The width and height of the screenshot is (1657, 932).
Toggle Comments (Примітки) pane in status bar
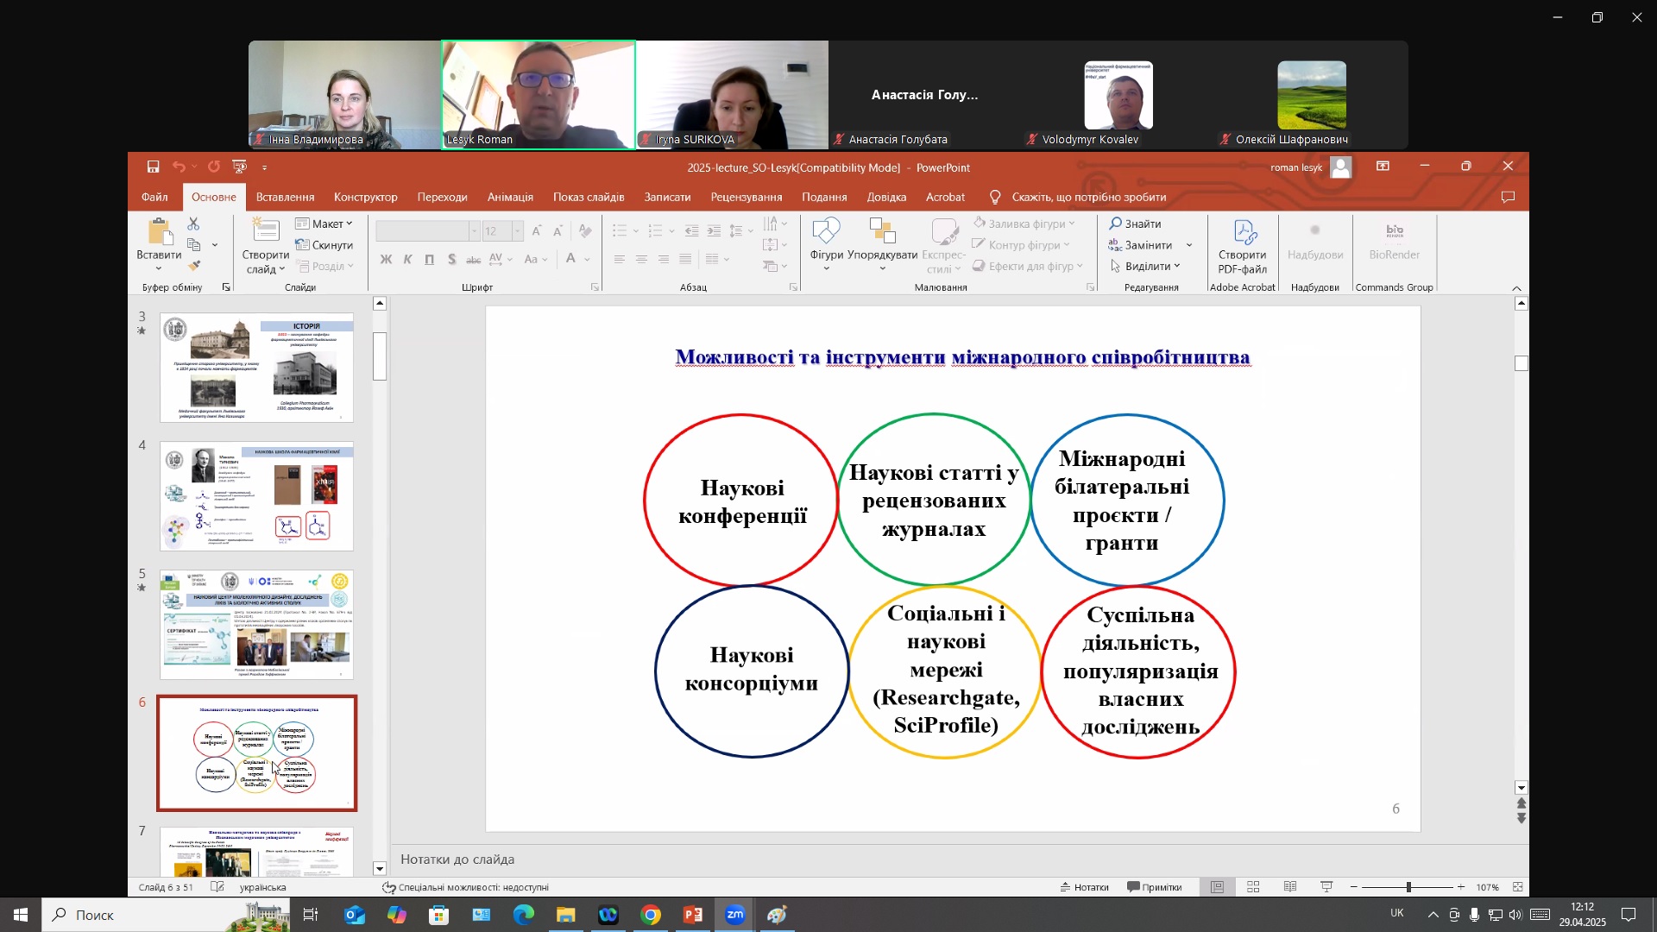point(1154,887)
